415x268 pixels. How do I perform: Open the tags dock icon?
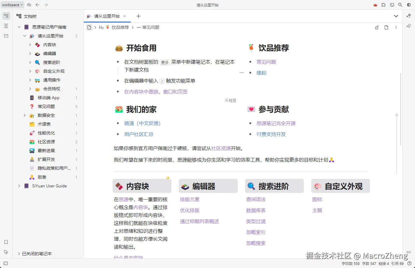6,252
